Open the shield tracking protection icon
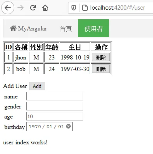This screenshot has width=153, height=154. [74, 8]
